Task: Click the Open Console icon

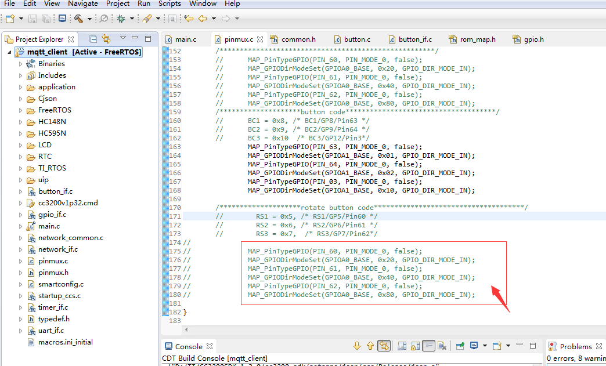Action: (497, 346)
